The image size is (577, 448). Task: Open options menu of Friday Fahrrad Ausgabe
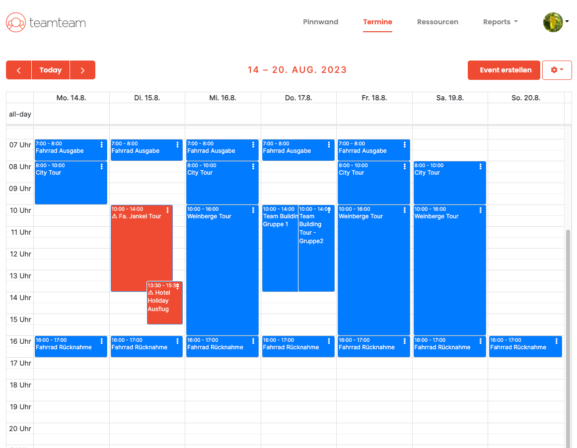point(405,145)
